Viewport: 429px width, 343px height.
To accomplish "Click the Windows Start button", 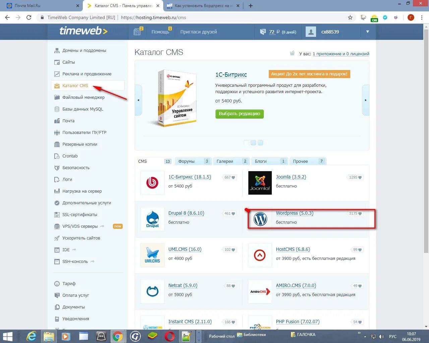I will point(7,336).
